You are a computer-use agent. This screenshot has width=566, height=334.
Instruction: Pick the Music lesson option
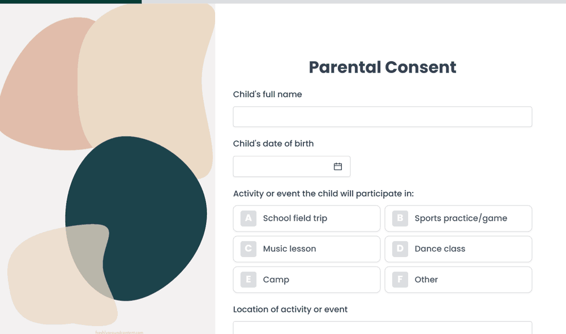[x=289, y=249]
